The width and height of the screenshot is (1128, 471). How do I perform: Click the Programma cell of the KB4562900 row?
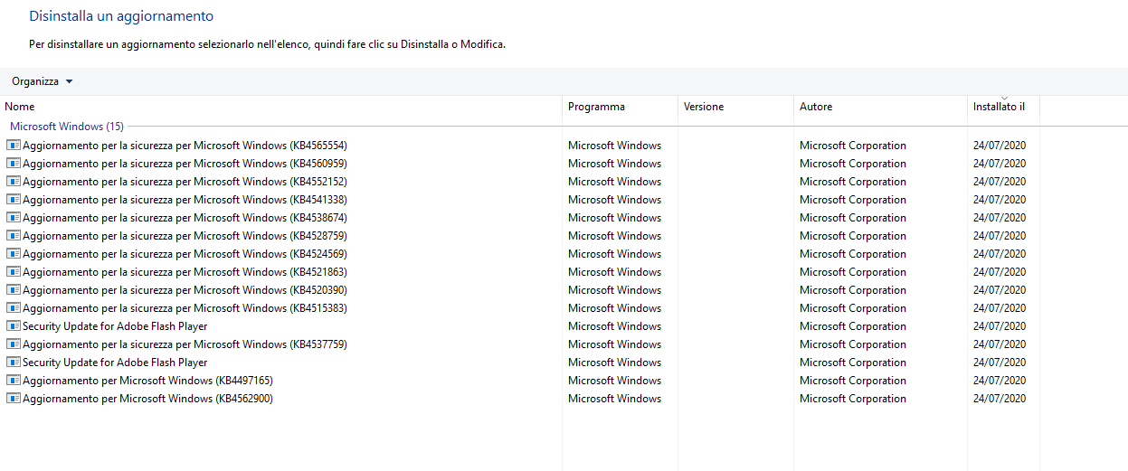[x=614, y=399]
